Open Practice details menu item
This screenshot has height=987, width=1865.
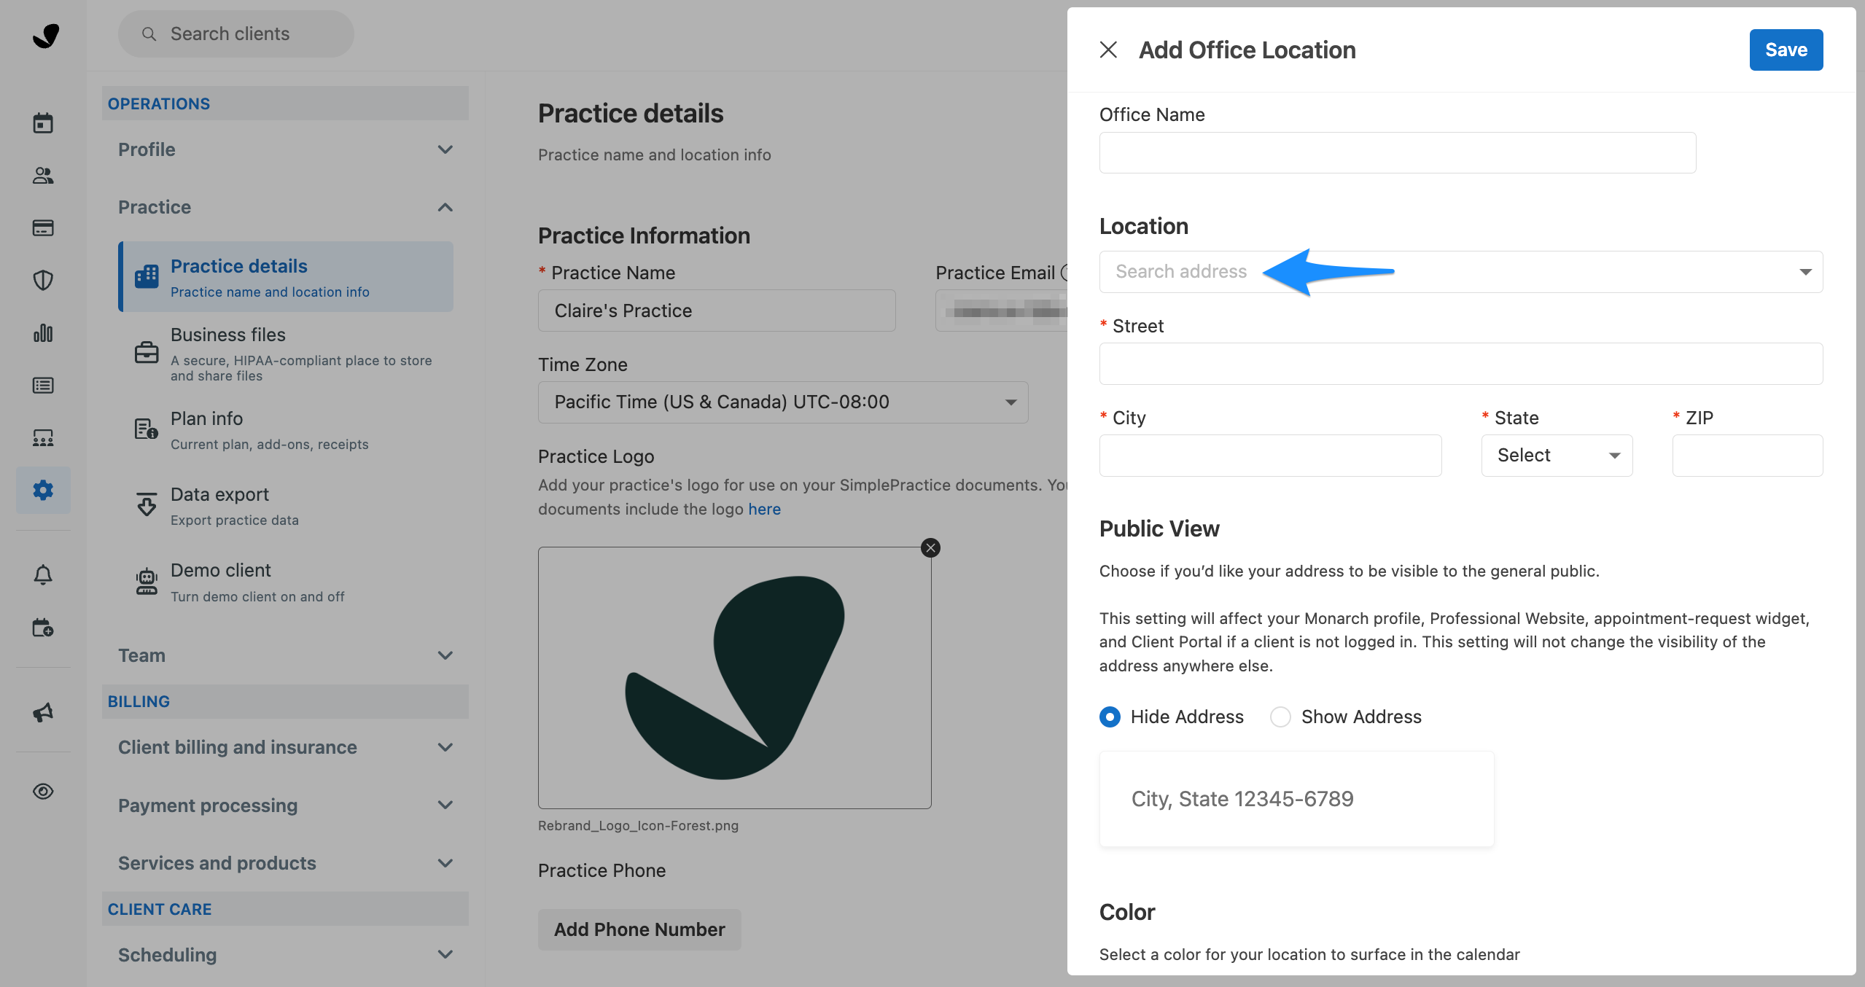(x=287, y=277)
